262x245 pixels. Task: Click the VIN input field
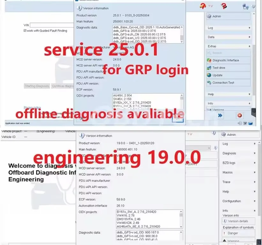tap(52, 25)
